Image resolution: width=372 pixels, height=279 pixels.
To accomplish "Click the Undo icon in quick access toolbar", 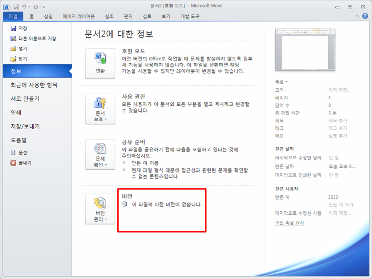I will 24,7.
